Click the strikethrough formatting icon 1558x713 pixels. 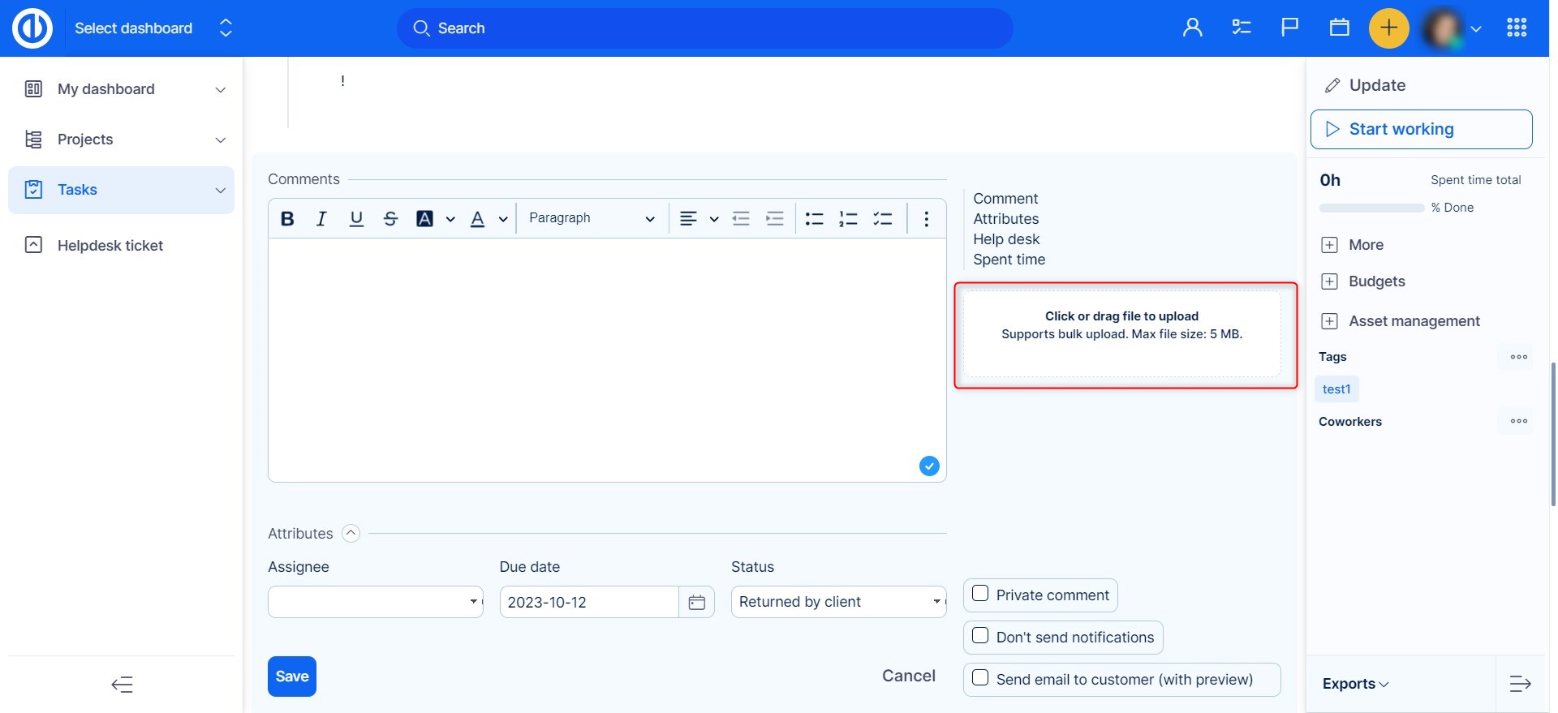pos(390,219)
